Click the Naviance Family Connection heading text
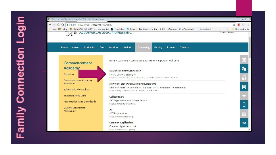The width and height of the screenshot is (276, 155). click(125, 71)
